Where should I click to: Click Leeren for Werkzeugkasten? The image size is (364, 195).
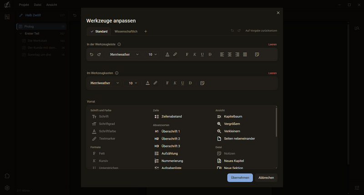(x=273, y=73)
